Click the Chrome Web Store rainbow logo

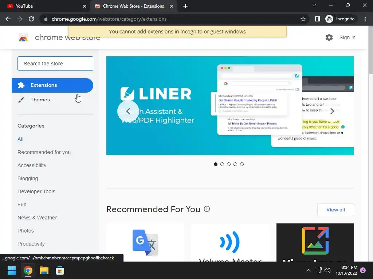point(23,37)
